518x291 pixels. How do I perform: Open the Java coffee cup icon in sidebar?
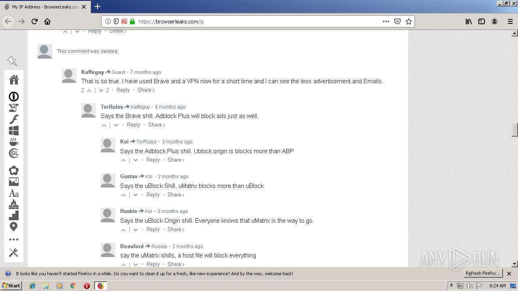tap(14, 142)
